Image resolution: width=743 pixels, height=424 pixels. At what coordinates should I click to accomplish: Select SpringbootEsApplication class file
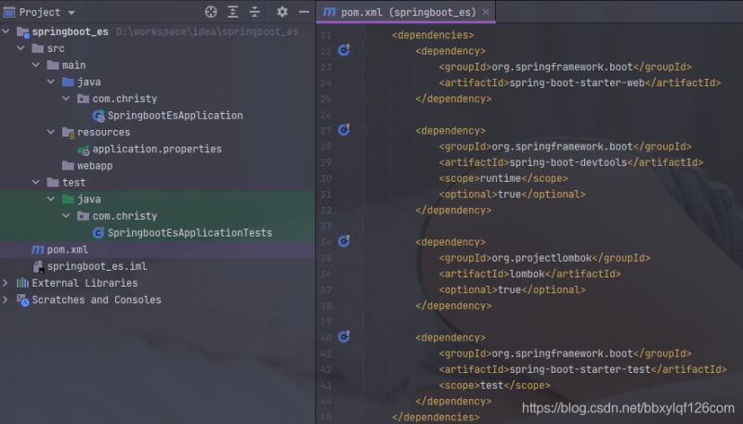tap(175, 116)
